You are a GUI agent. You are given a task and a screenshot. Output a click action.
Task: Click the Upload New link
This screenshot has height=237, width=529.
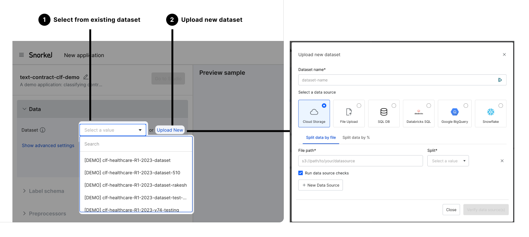pos(170,130)
